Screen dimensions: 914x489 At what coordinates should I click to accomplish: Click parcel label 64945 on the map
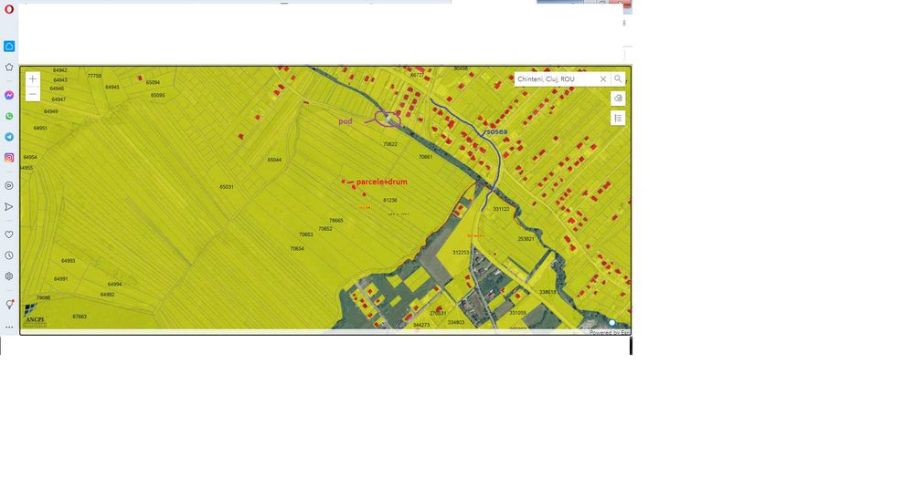click(x=112, y=88)
